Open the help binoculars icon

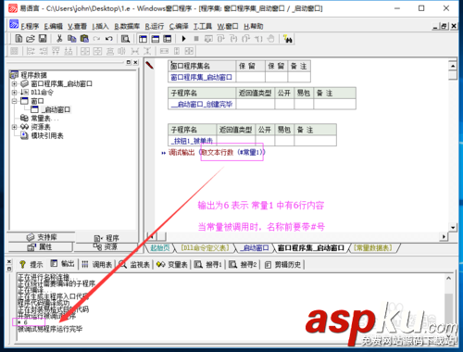(x=288, y=39)
